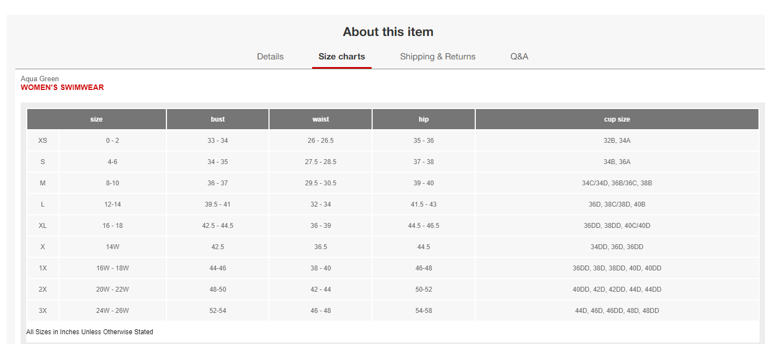Click the '14W' size cell

pyautogui.click(x=112, y=247)
